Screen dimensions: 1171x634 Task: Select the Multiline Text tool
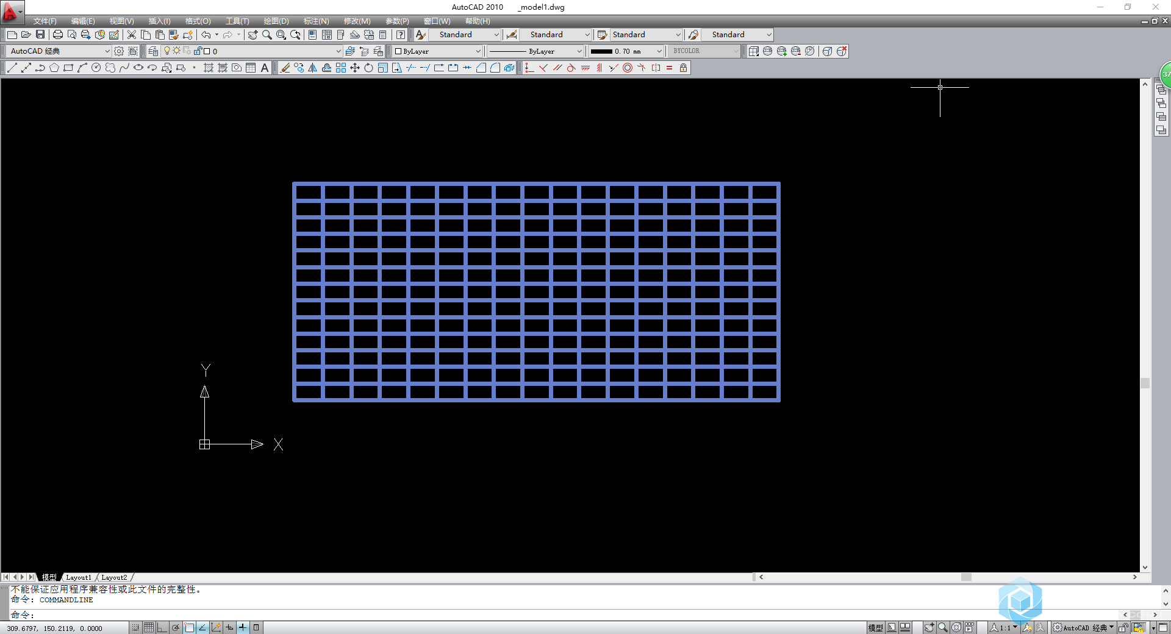coord(265,68)
